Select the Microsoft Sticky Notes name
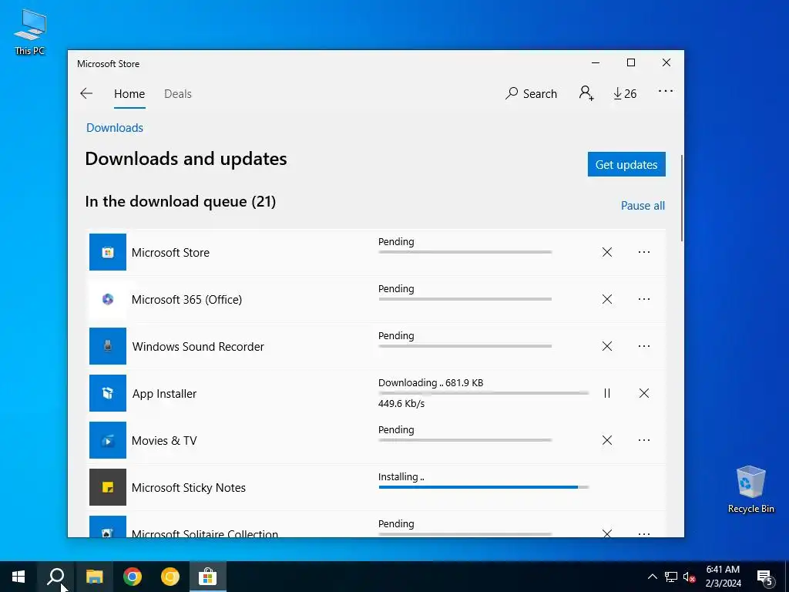The width and height of the screenshot is (789, 592). (x=189, y=488)
